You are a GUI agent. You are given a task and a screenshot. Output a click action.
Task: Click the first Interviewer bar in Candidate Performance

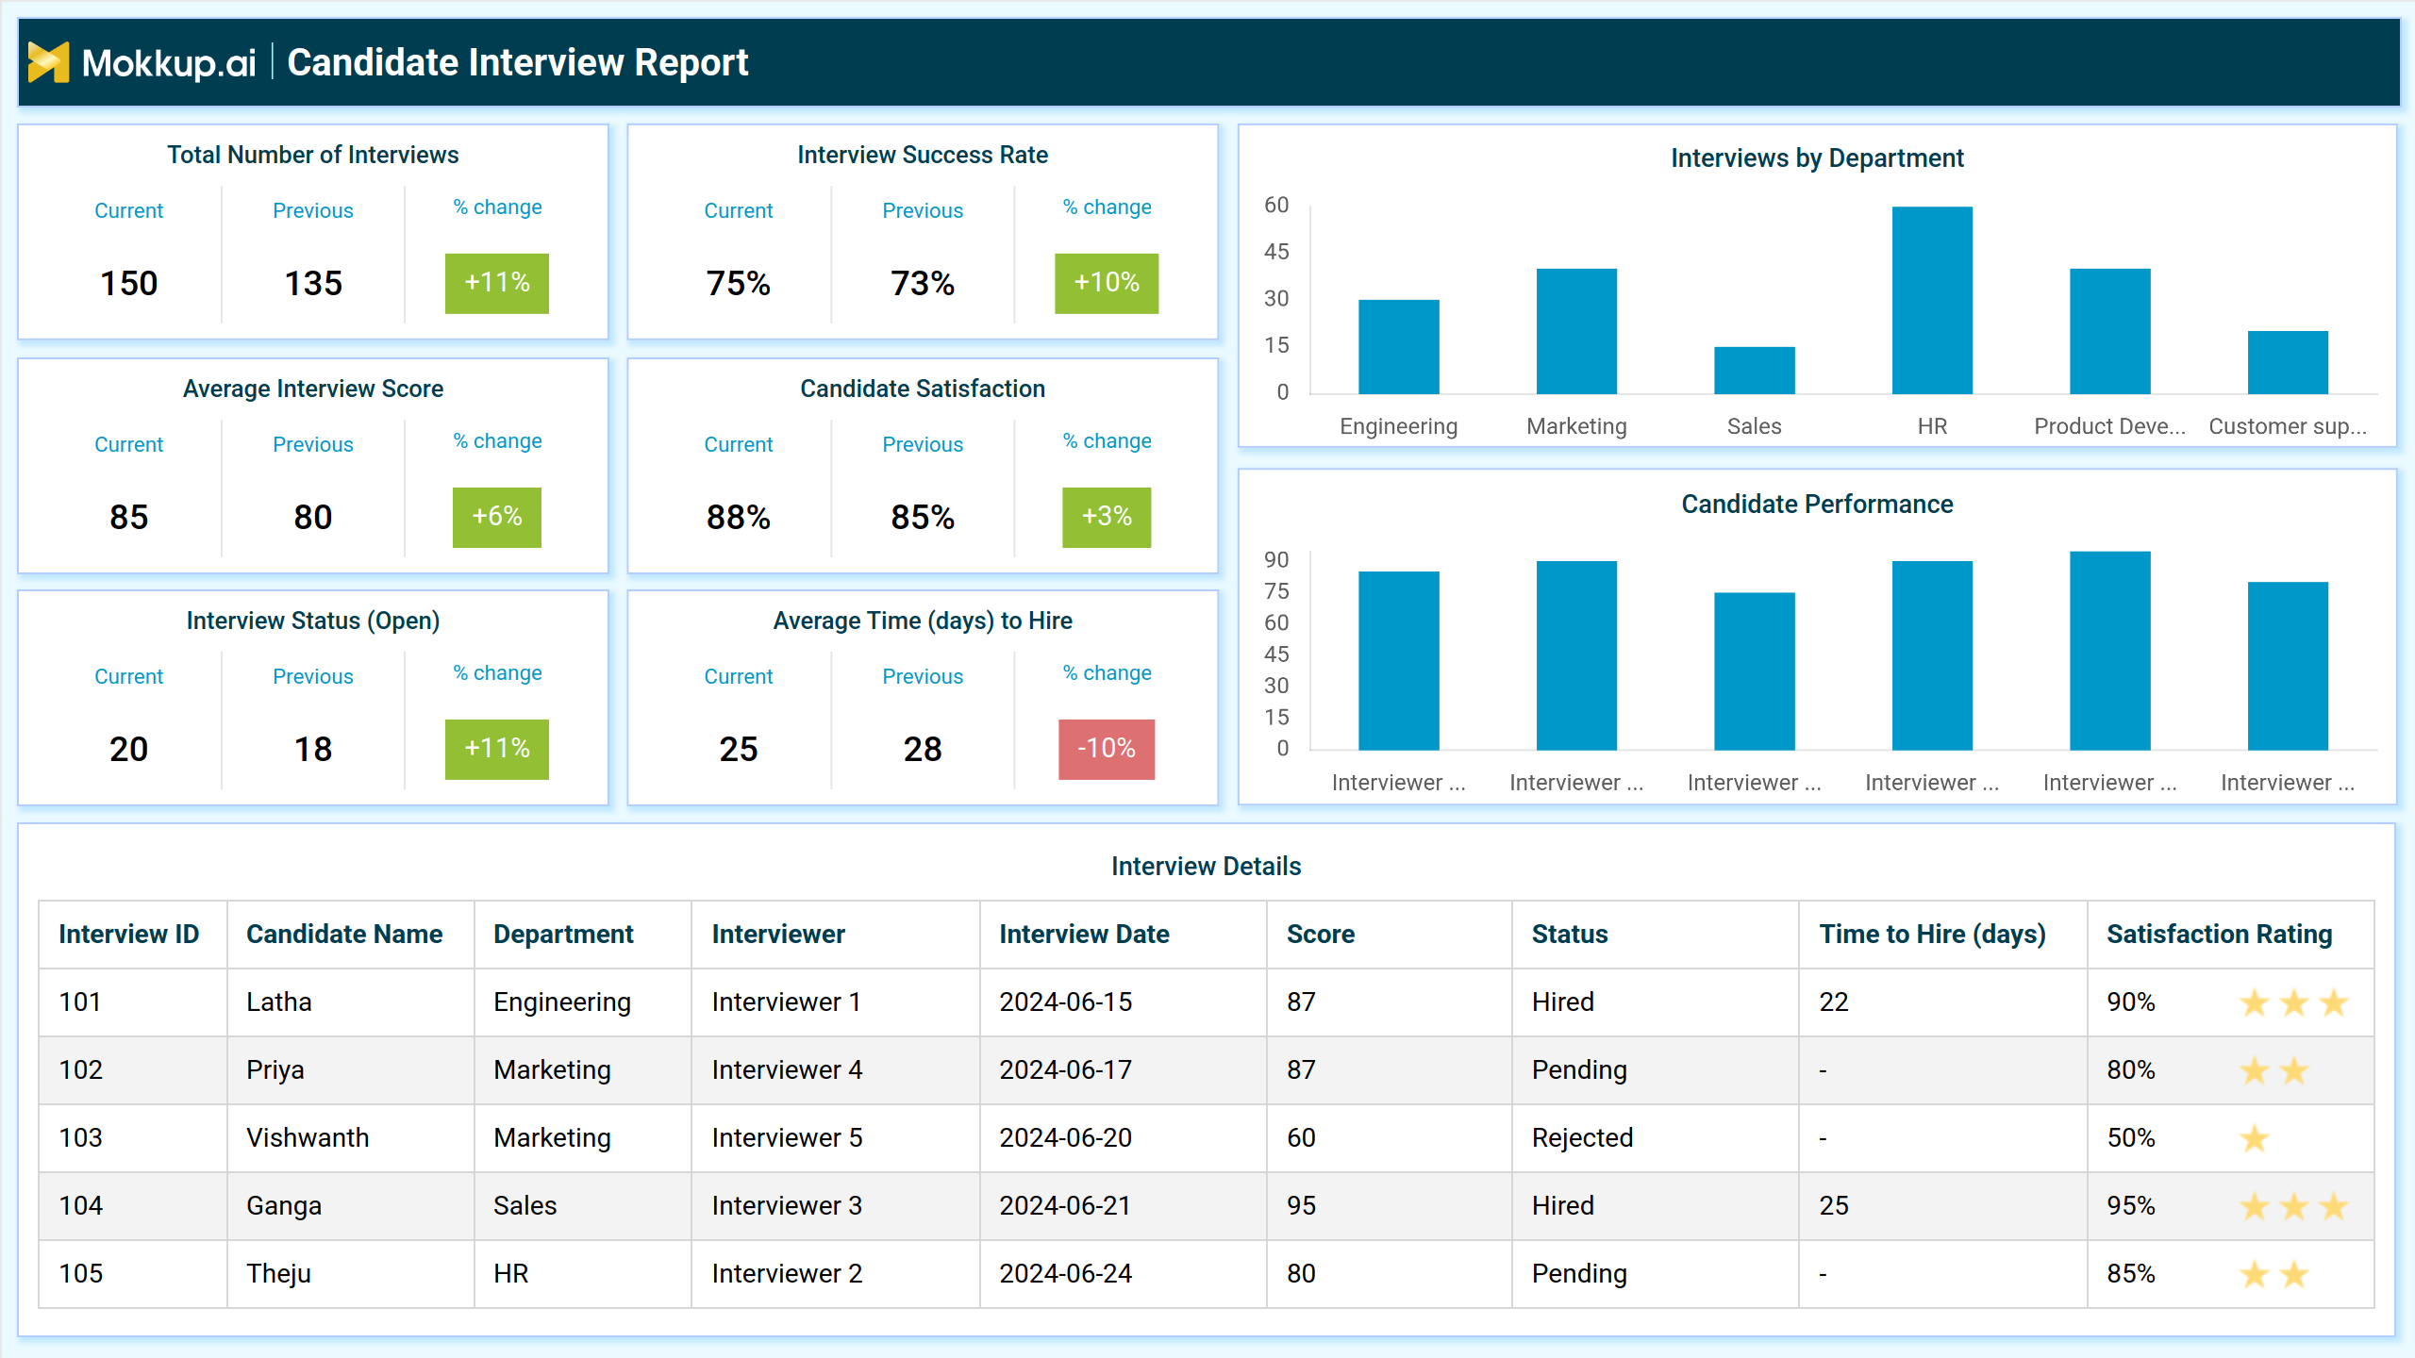coord(1398,660)
